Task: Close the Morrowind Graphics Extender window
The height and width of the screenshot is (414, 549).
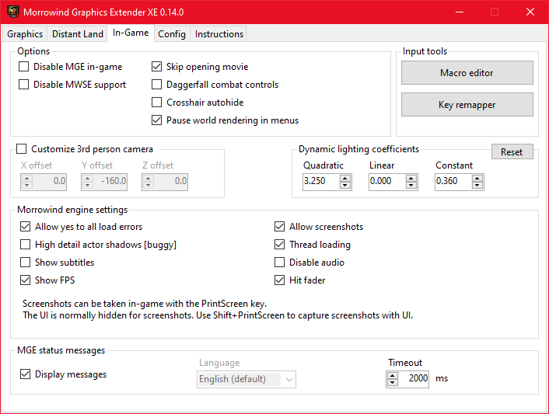Action: click(x=530, y=12)
